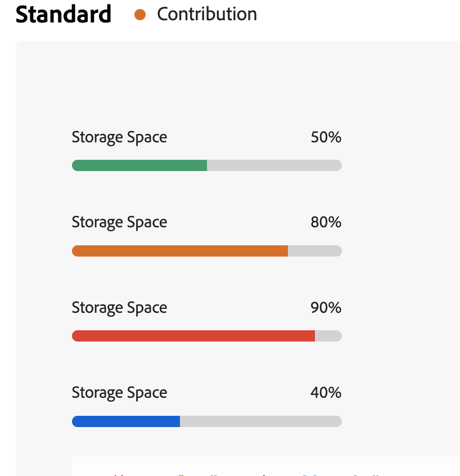This screenshot has height=476, width=460.
Task: Click the Storage Space label above the blue bar
Action: [119, 393]
